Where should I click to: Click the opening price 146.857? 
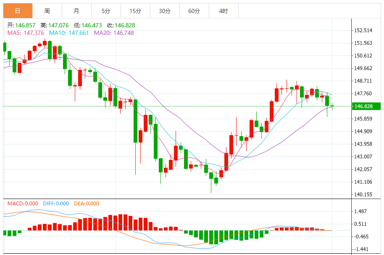[x=25, y=25]
